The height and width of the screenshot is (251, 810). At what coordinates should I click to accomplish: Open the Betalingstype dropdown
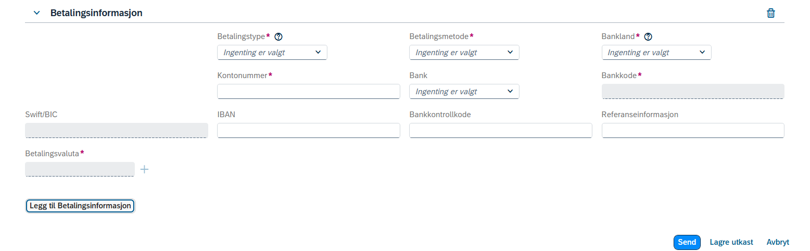click(272, 52)
